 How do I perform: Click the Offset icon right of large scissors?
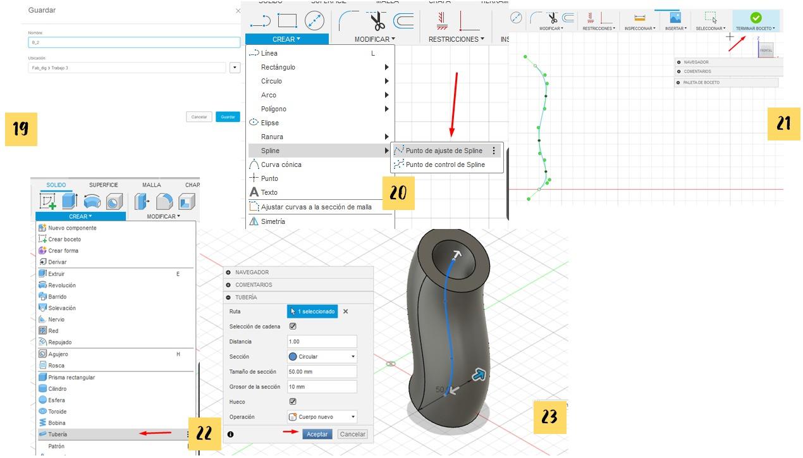click(403, 22)
